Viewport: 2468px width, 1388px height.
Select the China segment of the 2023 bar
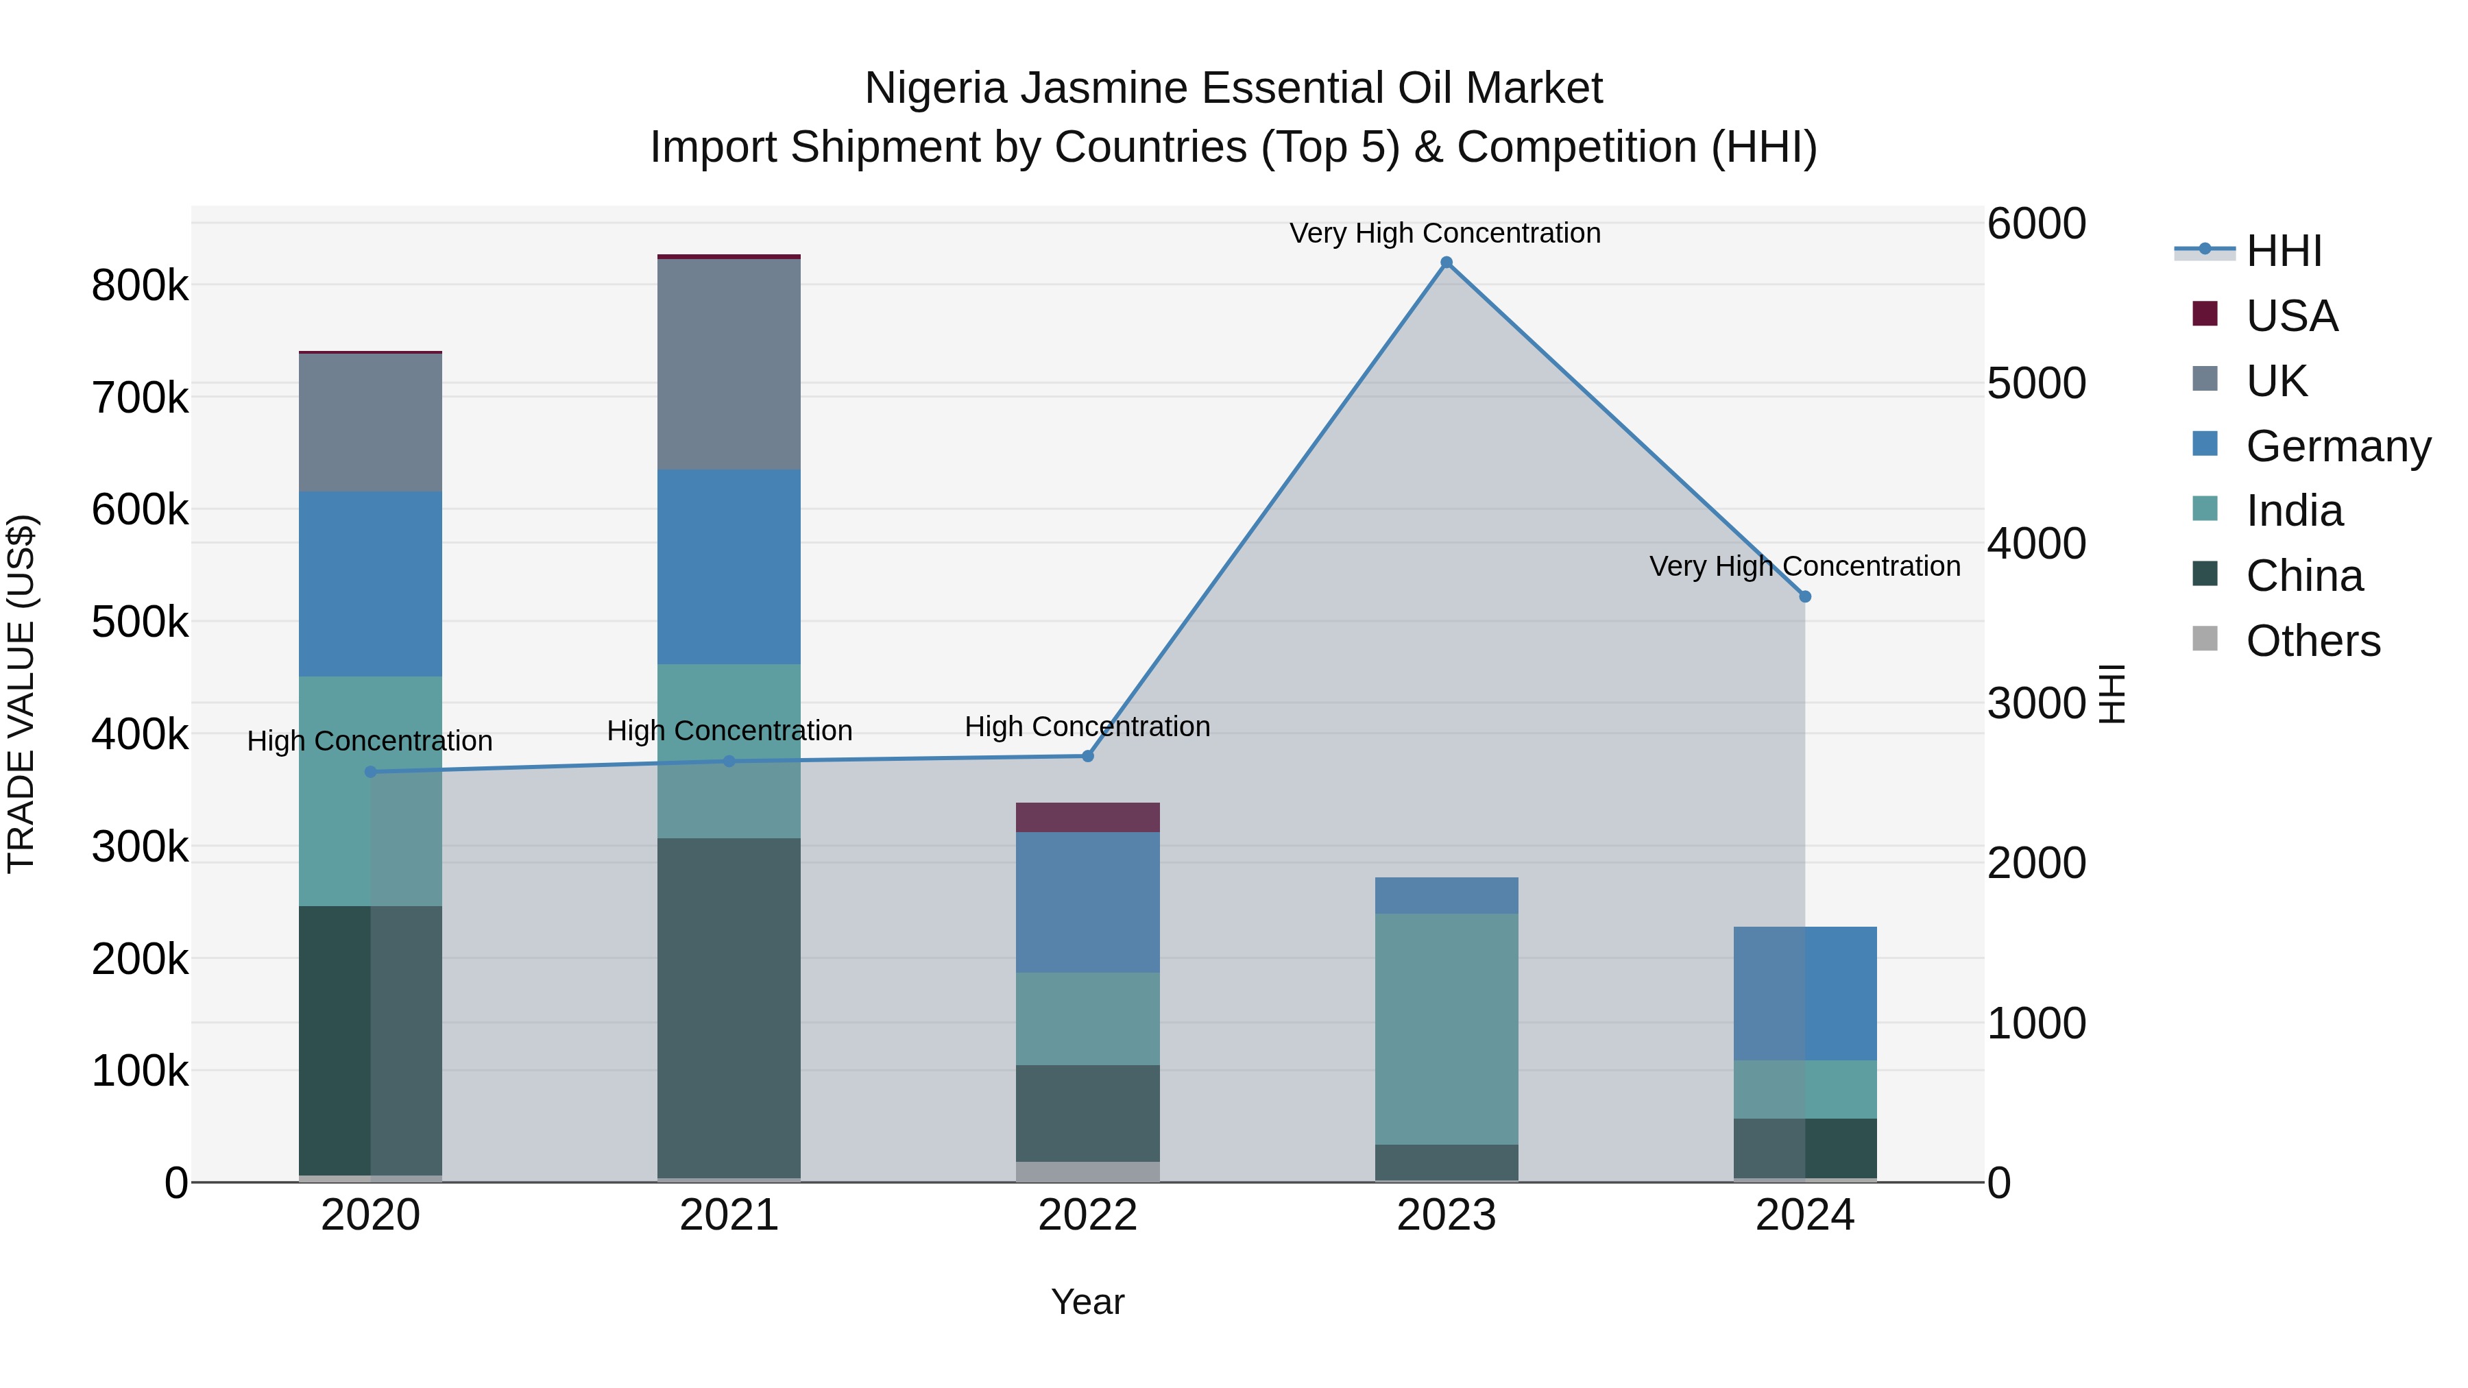point(1447,1163)
